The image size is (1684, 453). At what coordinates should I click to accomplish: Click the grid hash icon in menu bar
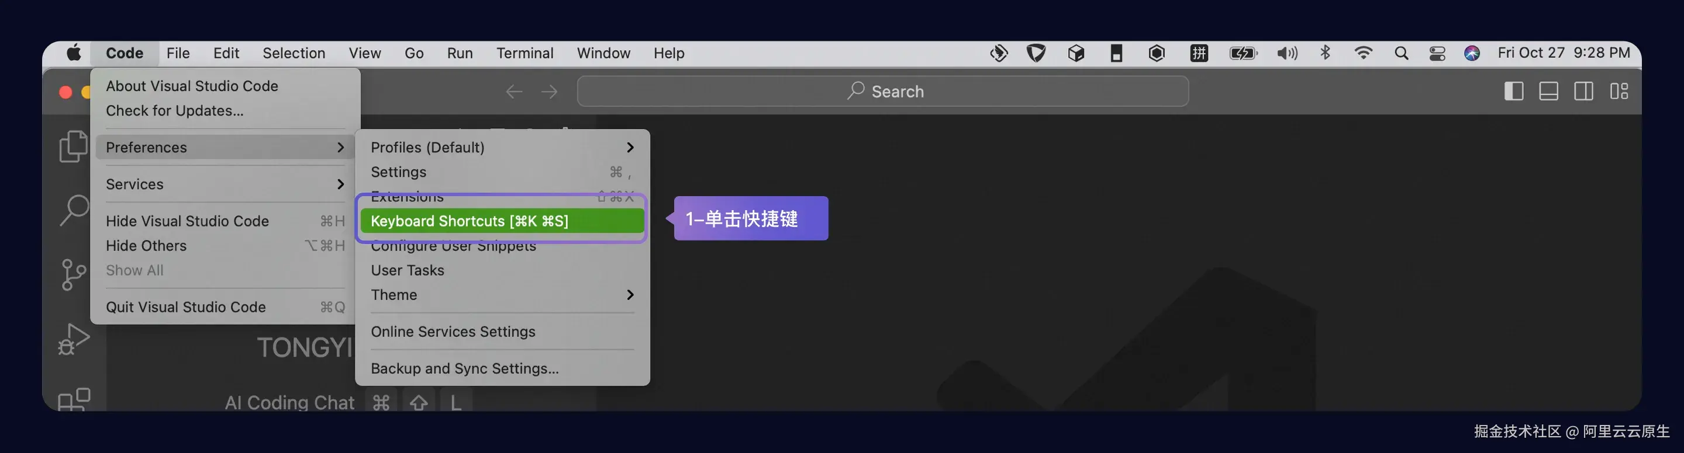click(x=1199, y=54)
